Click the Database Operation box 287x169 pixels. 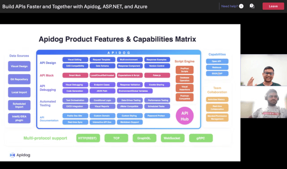[x=185, y=79]
